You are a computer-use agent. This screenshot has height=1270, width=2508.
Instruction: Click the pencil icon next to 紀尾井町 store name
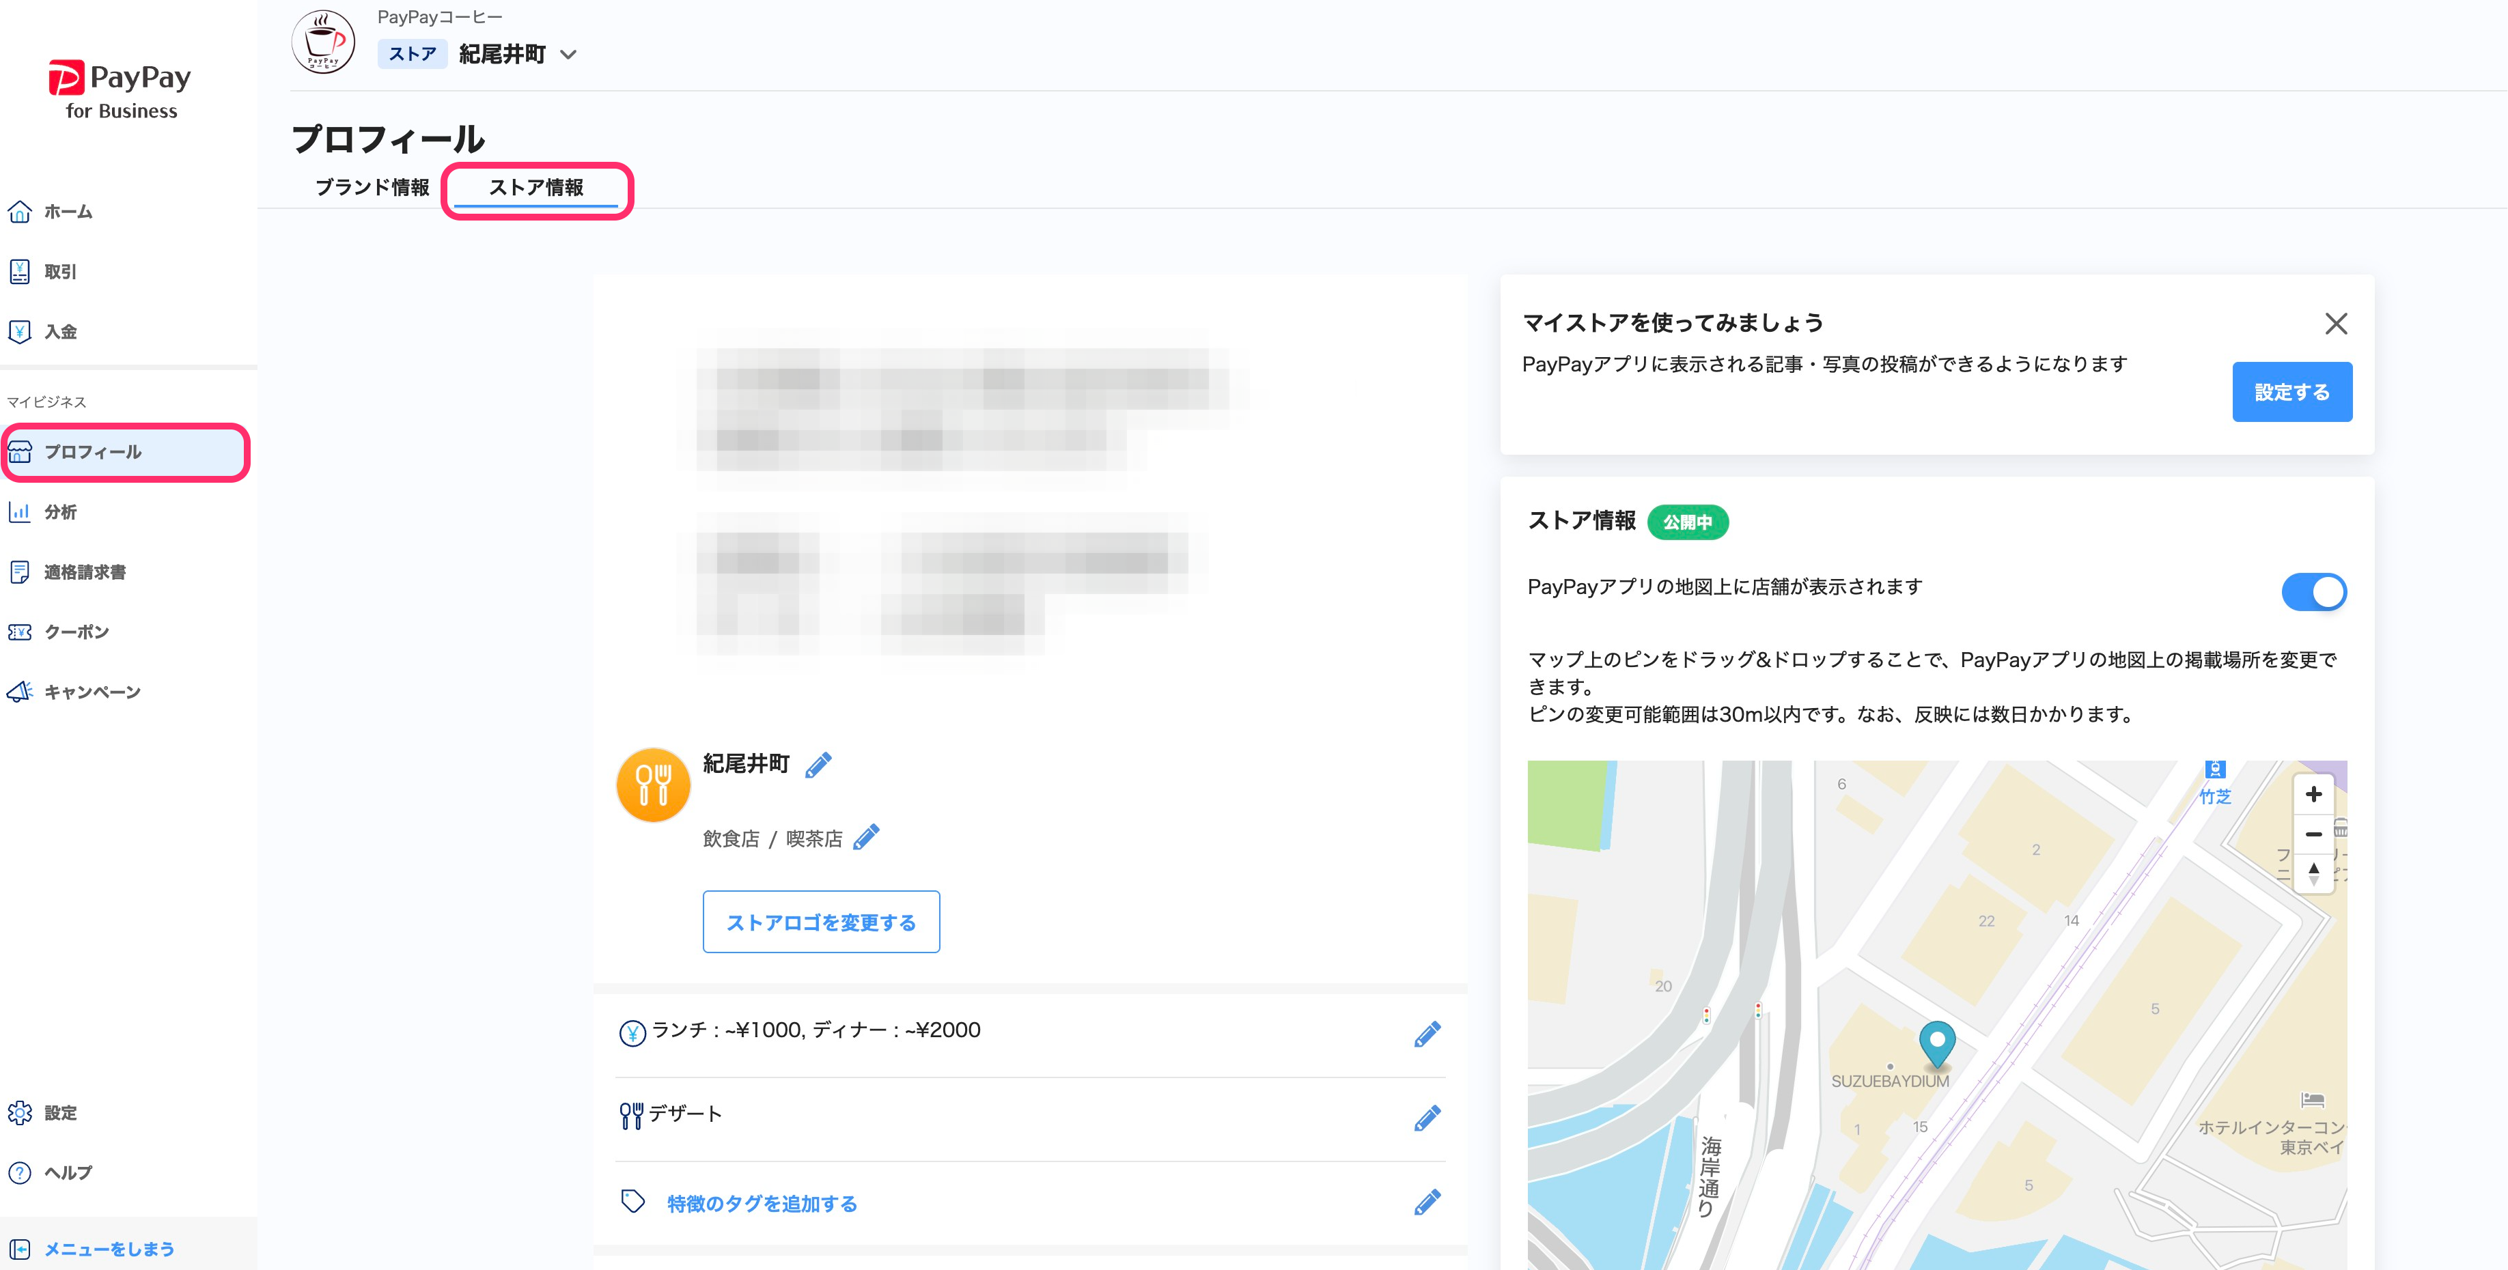[x=818, y=765]
